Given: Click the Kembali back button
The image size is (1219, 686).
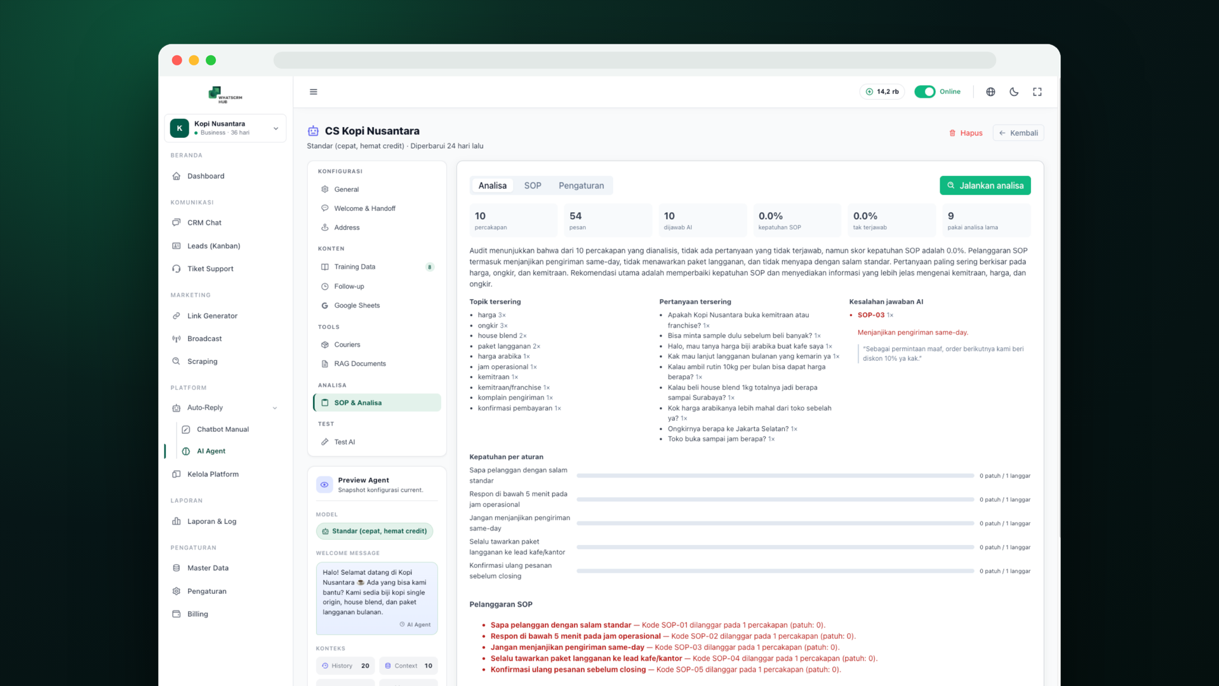Looking at the screenshot, I should 1018,133.
